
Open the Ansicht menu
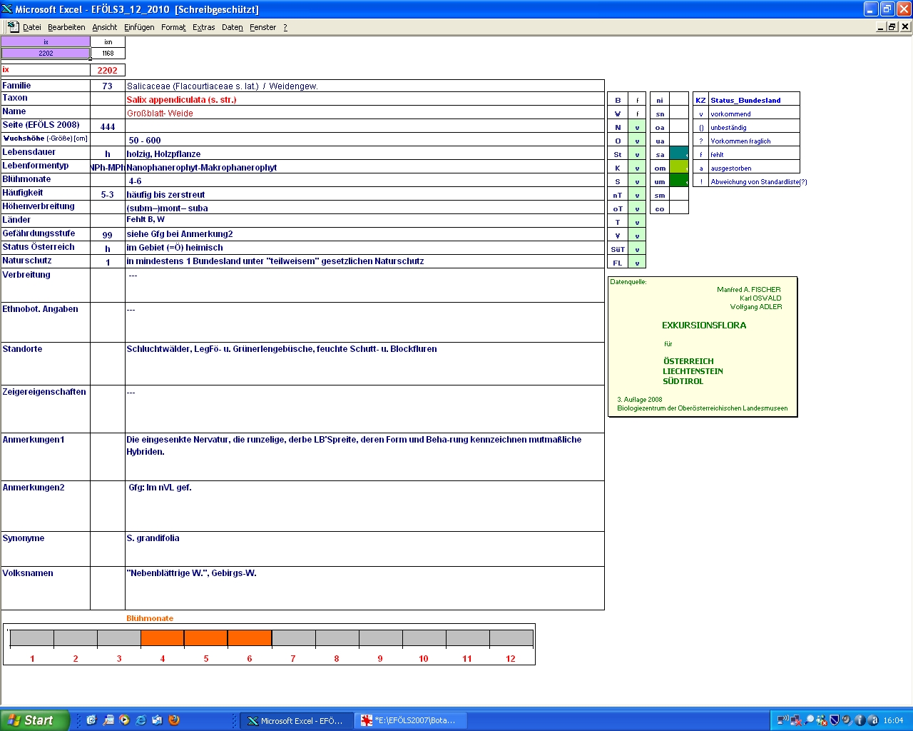tap(105, 27)
